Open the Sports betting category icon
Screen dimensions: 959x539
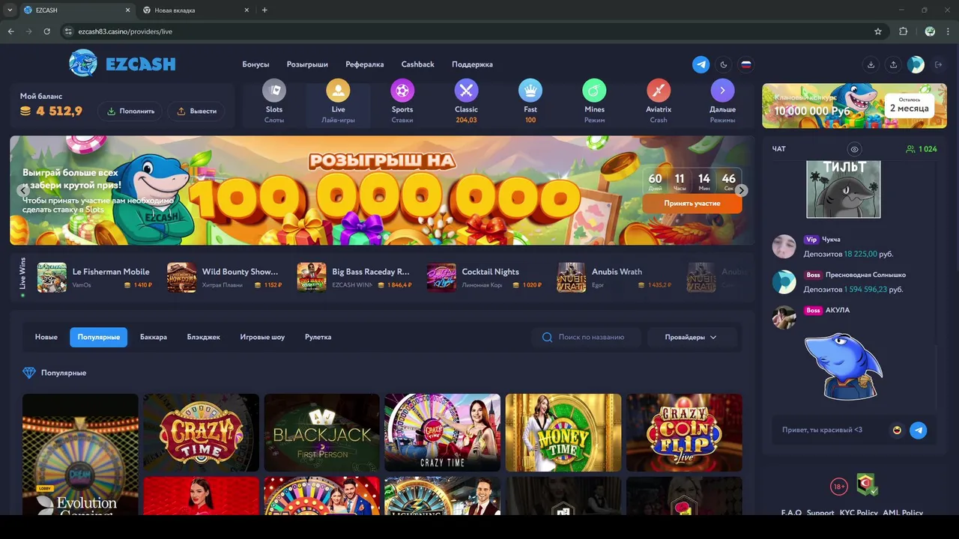(x=402, y=91)
